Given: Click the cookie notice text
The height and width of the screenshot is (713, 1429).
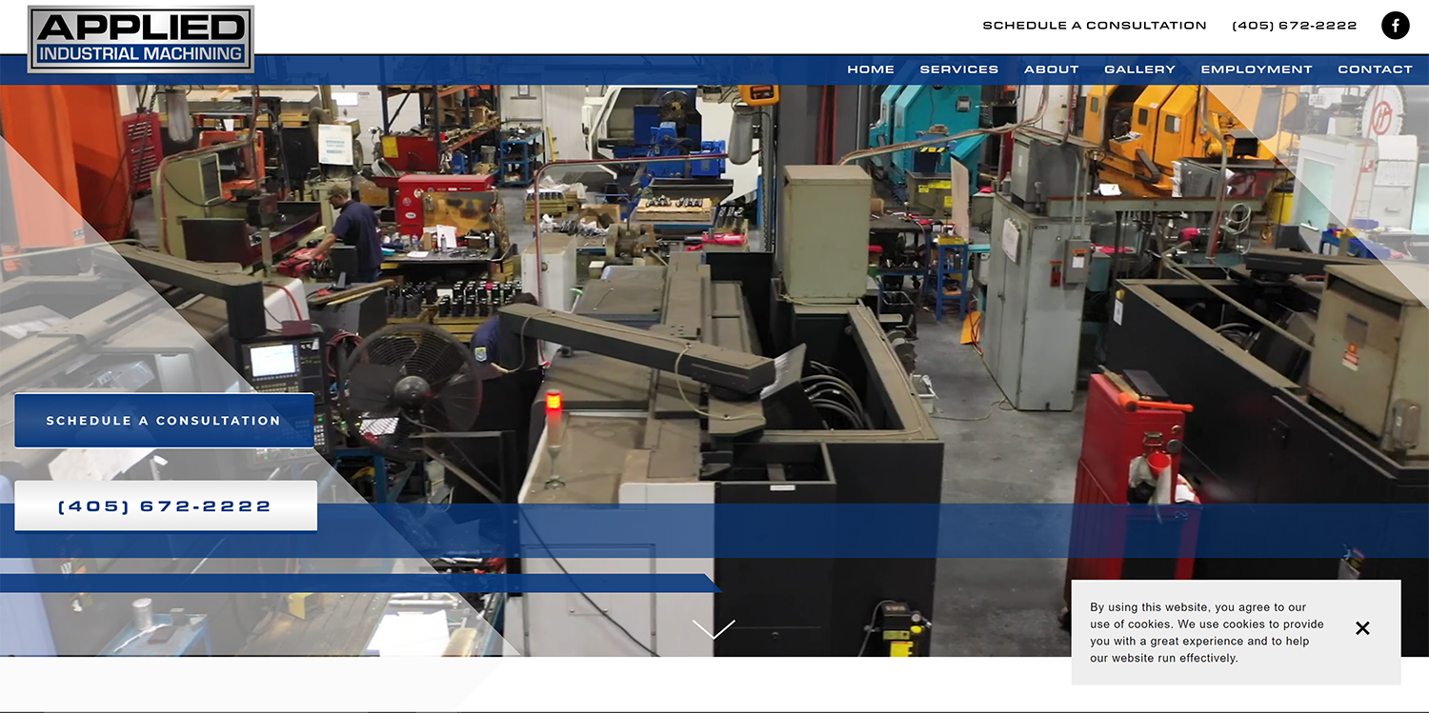Looking at the screenshot, I should [x=1207, y=632].
